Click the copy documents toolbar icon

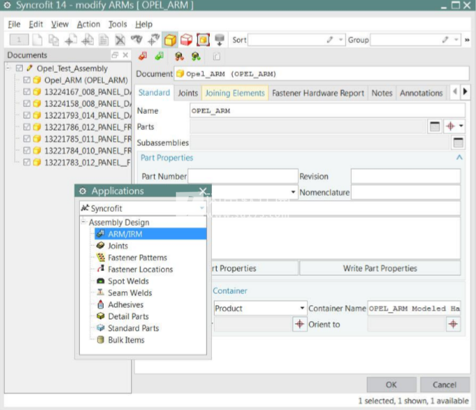click(x=54, y=40)
